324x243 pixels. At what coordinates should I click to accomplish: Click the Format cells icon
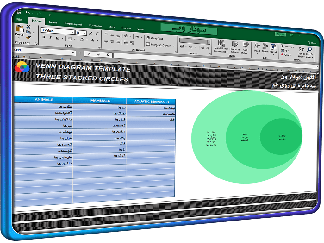click(273, 47)
